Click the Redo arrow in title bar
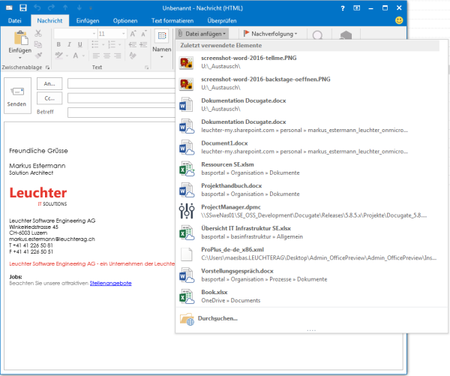This screenshot has width=450, height=376. (x=51, y=8)
